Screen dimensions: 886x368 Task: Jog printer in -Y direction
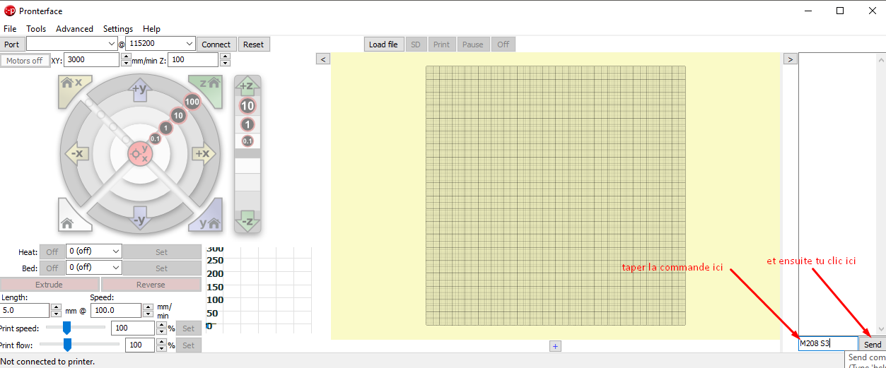pos(139,217)
